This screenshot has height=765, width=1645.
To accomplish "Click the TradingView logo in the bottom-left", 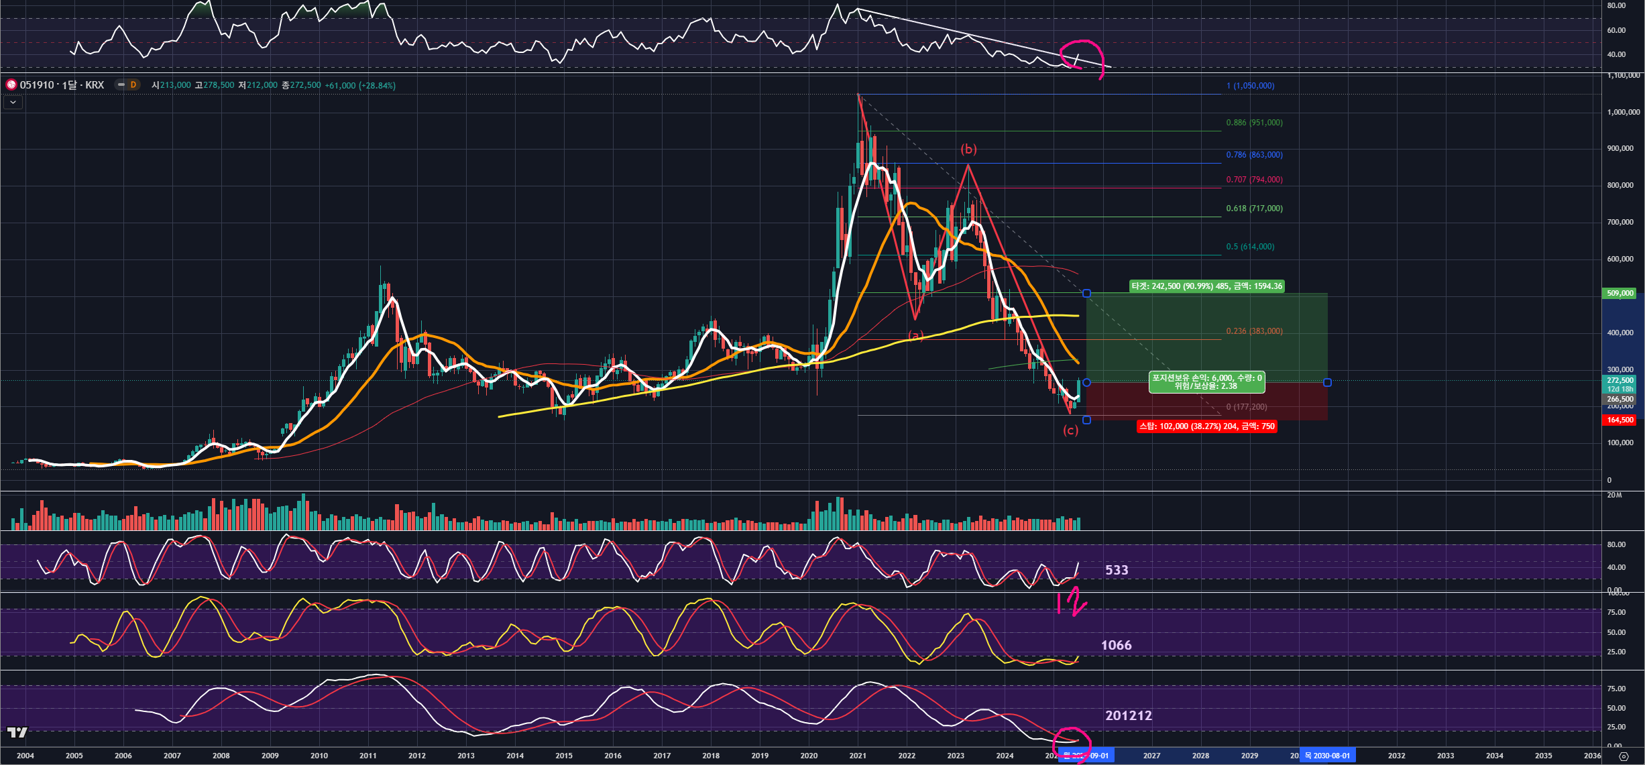I will coord(17,732).
